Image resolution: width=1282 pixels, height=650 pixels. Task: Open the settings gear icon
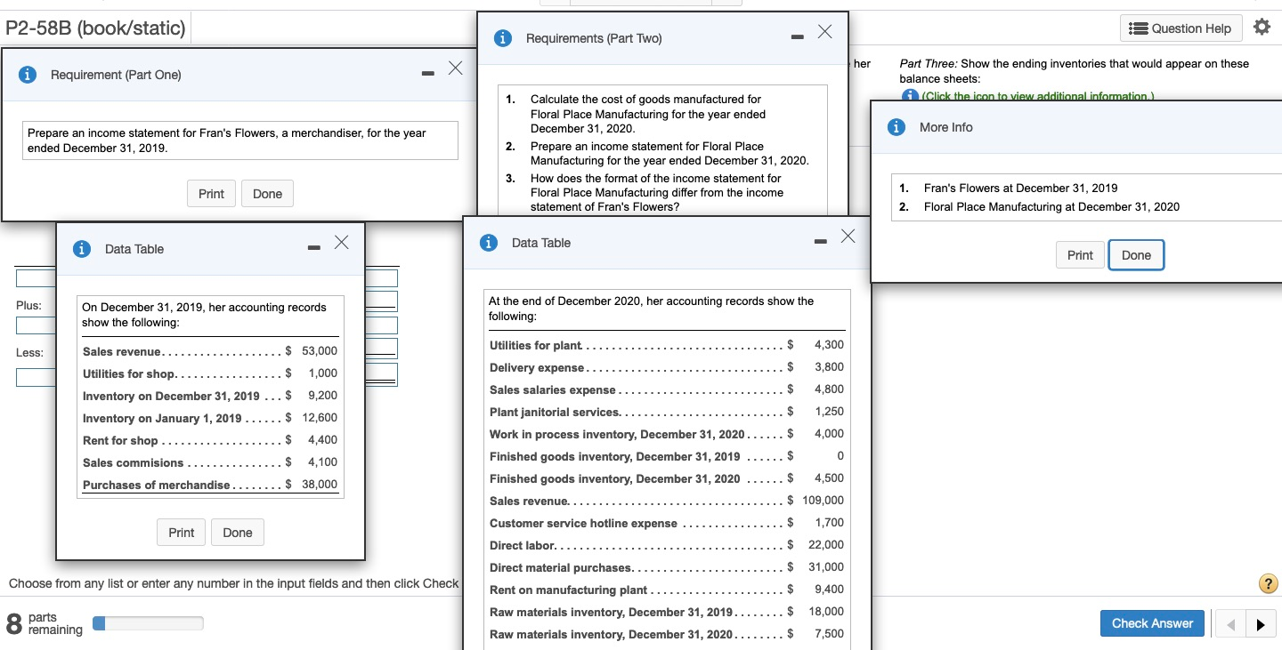(x=1262, y=28)
